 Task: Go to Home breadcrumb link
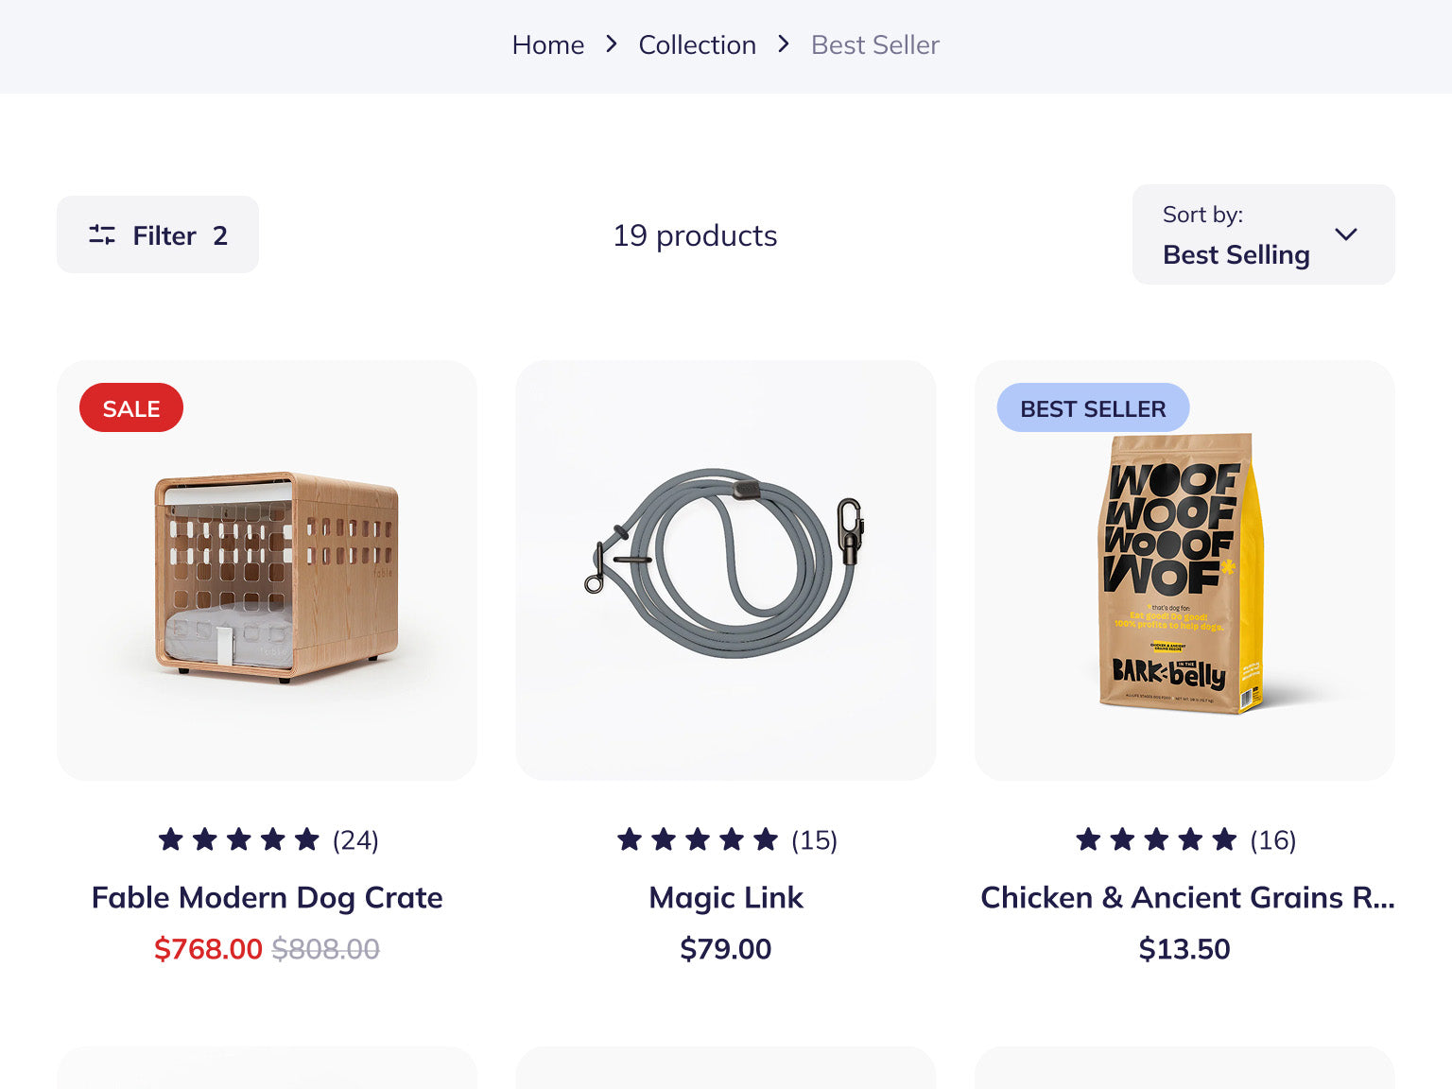[547, 45]
